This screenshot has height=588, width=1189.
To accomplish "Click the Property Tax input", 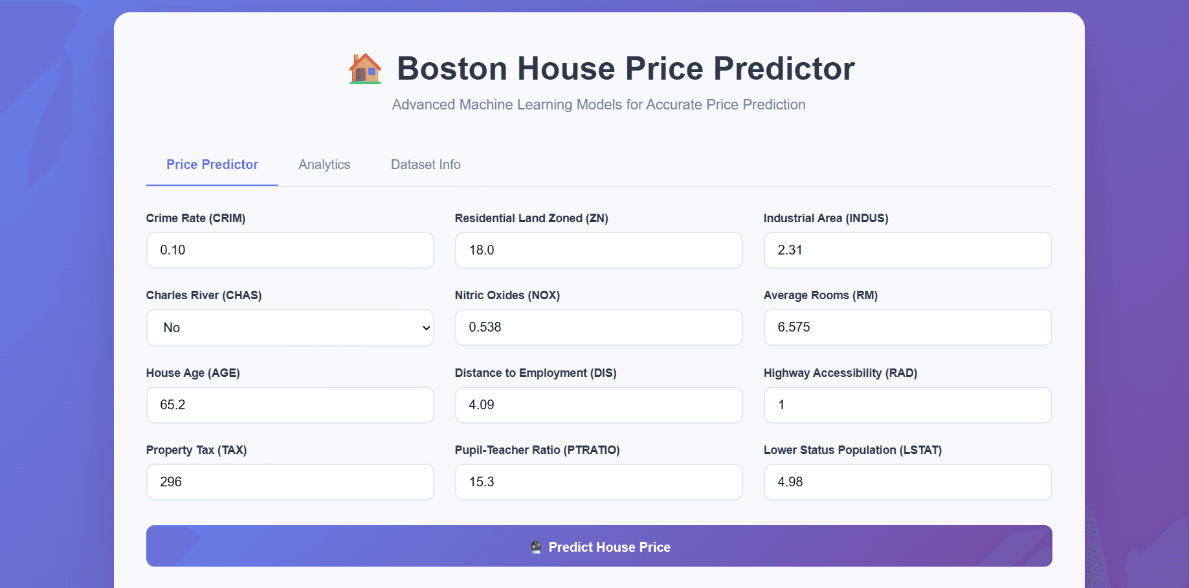I will pos(290,482).
